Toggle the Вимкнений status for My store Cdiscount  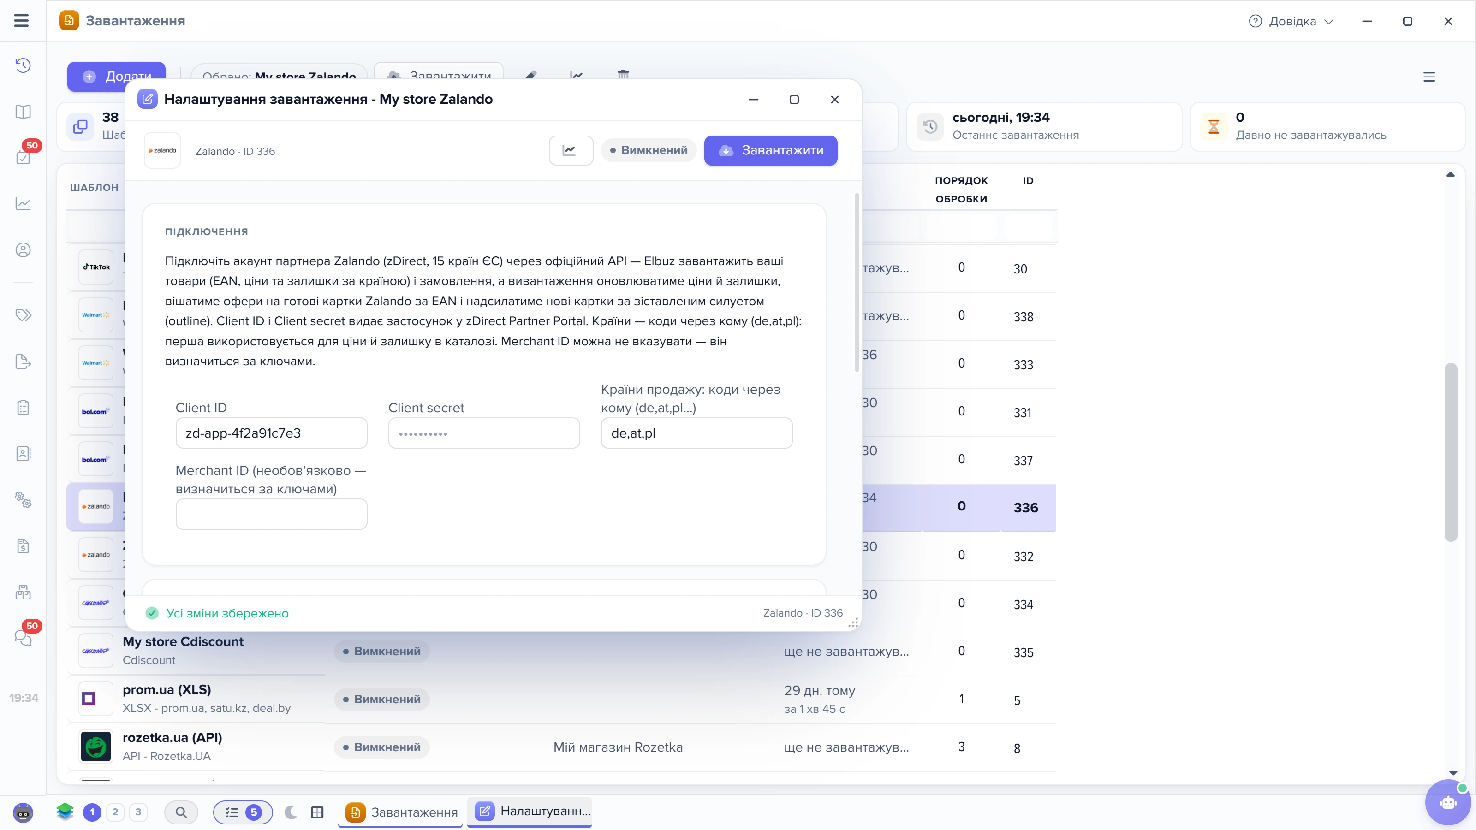tap(381, 651)
